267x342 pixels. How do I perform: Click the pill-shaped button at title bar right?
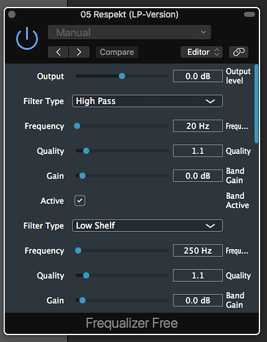249,14
